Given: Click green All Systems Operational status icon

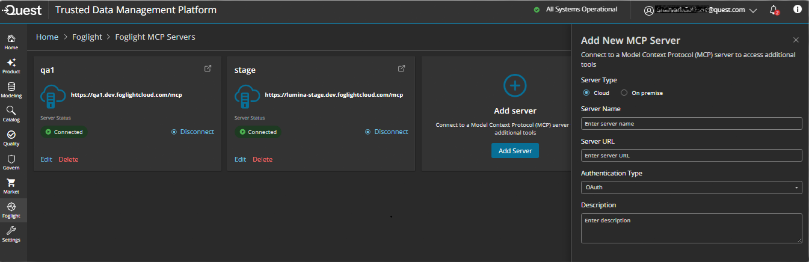Looking at the screenshot, I should click(x=537, y=10).
